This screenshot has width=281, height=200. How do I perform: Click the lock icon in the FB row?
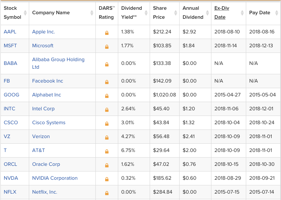[x=107, y=82]
